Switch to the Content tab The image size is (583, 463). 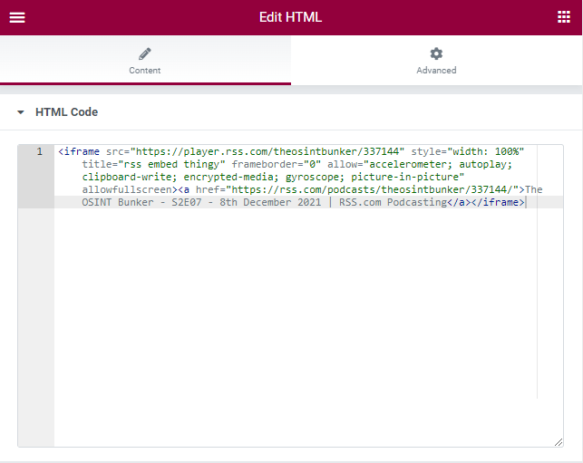pyautogui.click(x=145, y=60)
